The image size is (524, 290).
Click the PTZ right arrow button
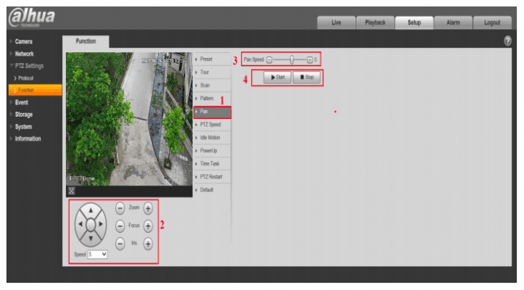[x=103, y=225]
